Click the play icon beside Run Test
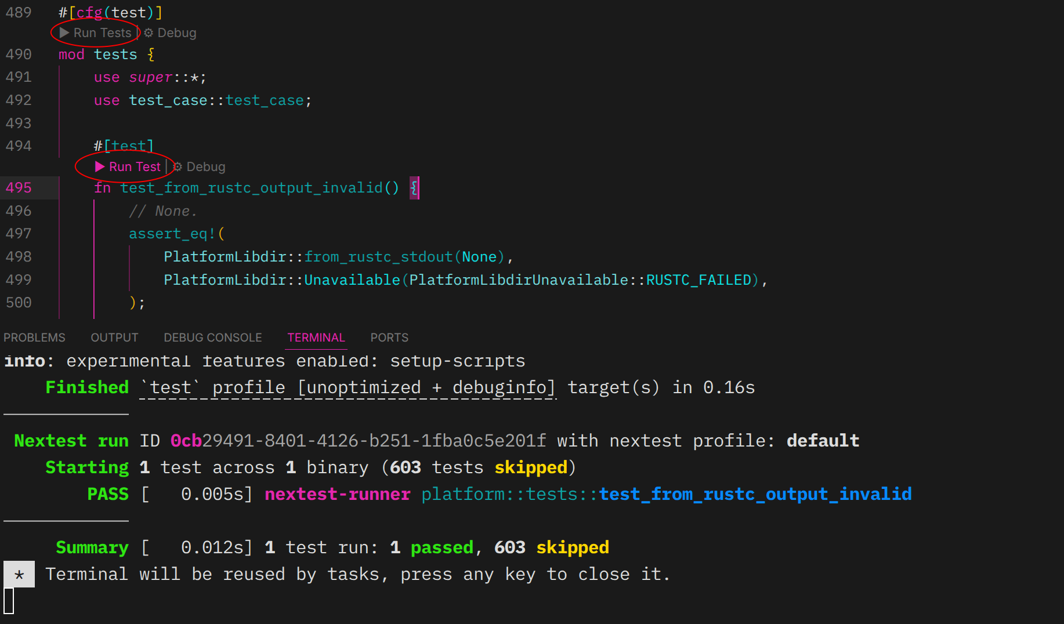1064x624 pixels. [x=99, y=166]
